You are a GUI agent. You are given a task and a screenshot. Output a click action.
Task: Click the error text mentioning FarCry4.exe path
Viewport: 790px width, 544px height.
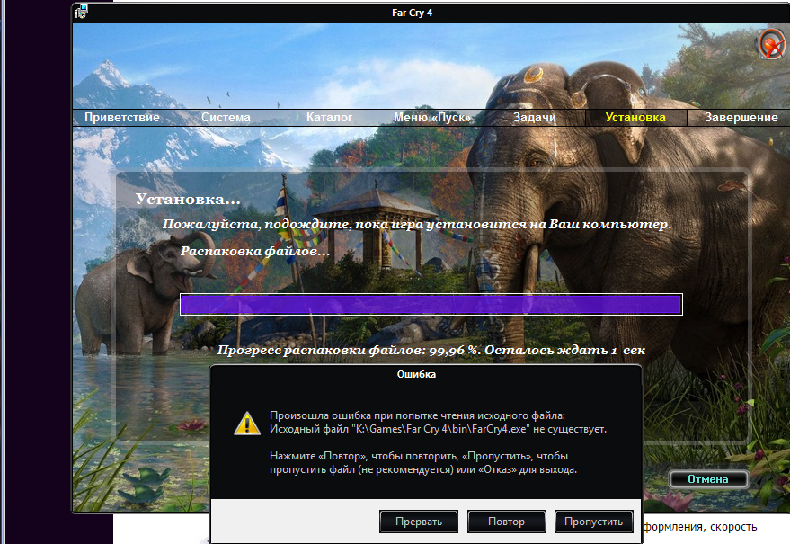[438, 429]
